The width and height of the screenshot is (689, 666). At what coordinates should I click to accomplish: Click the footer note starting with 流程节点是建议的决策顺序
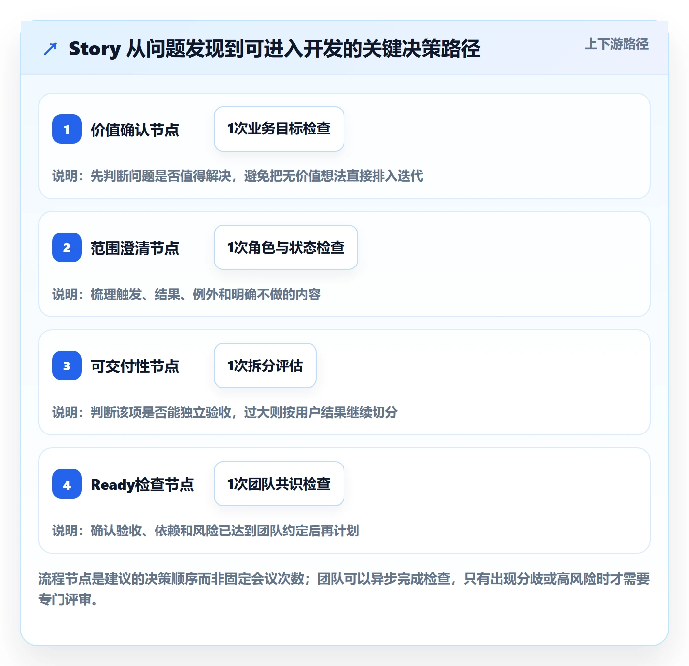tap(344, 589)
